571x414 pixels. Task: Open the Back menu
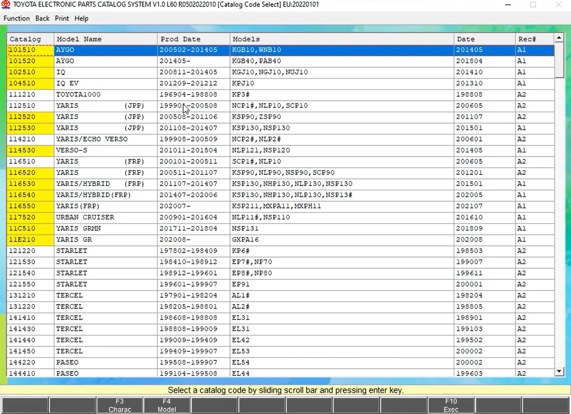coord(42,18)
